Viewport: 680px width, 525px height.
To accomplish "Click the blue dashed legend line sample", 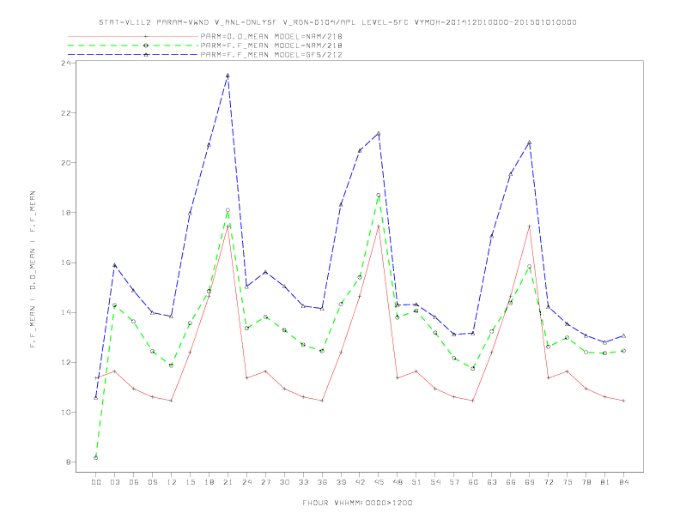I will [133, 55].
